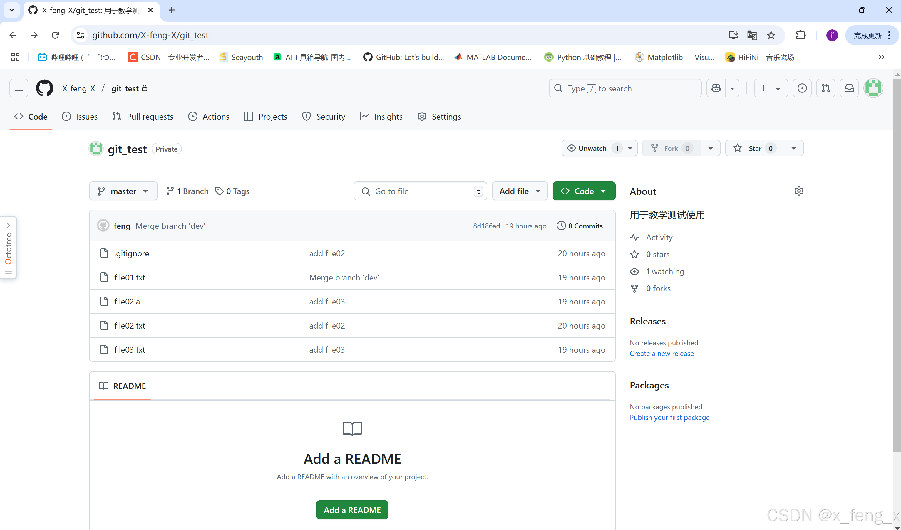Expand the green Code dropdown
The image size is (901, 530).
(584, 191)
